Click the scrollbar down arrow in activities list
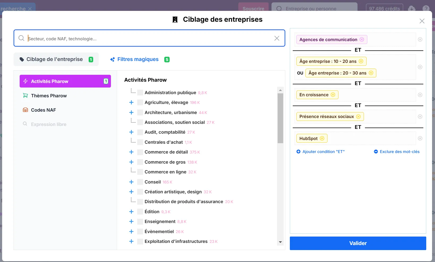This screenshot has width=435, height=262. (x=280, y=242)
